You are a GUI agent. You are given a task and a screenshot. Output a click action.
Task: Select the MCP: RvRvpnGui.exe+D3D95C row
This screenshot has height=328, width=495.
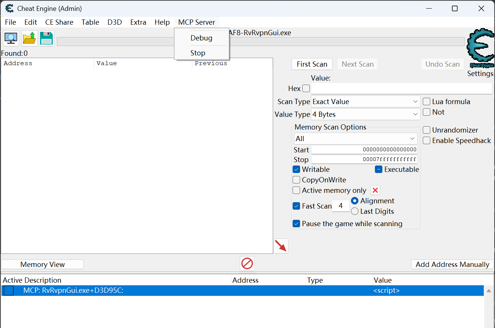tap(242, 291)
